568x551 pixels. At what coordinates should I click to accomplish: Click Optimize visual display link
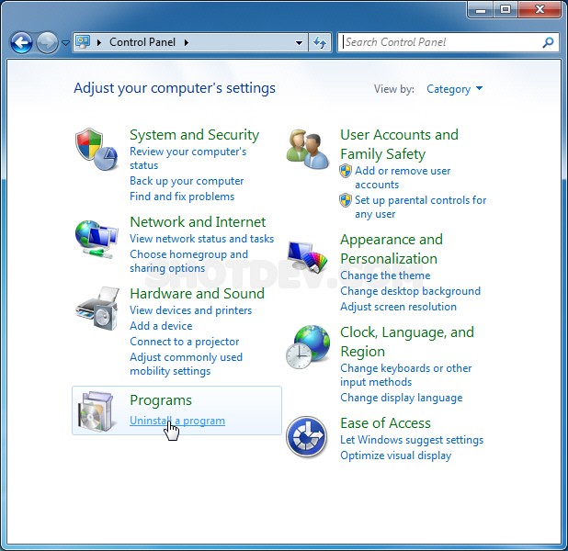395,455
